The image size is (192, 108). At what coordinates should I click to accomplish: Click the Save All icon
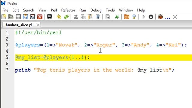click(33, 17)
